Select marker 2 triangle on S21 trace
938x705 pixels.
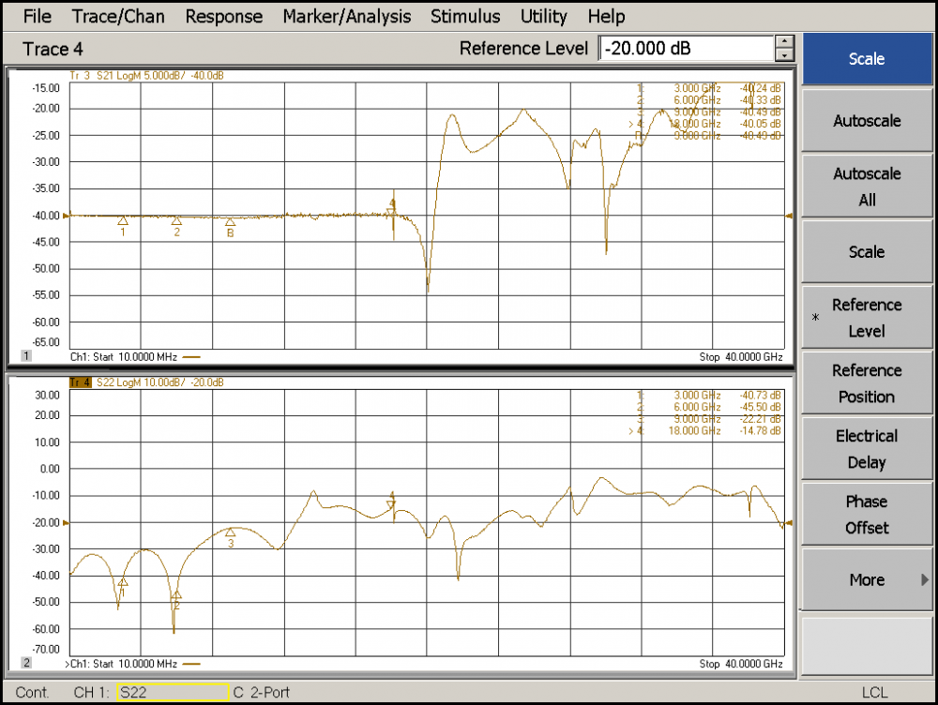tap(176, 220)
